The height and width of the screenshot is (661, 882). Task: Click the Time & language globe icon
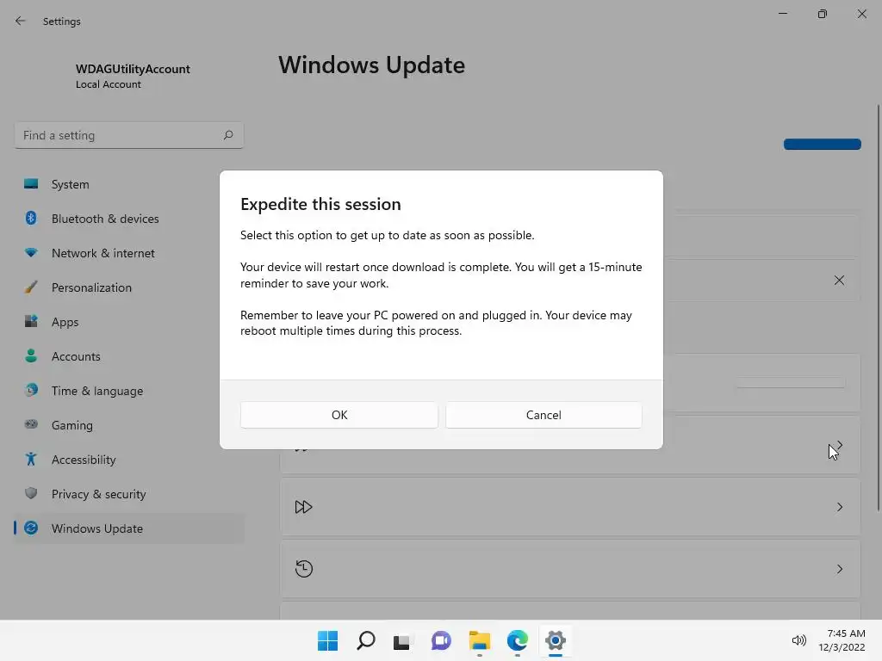point(31,390)
